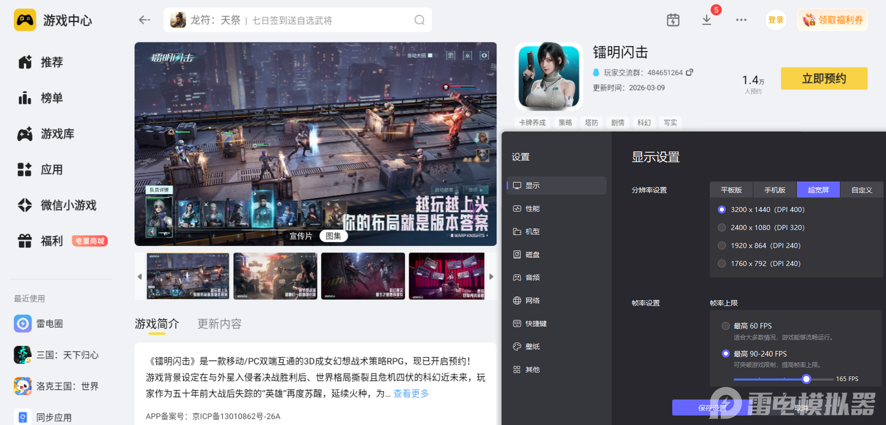Click the search box for 龙符：天祭
Screen dimensions: 886x425
click(x=297, y=20)
